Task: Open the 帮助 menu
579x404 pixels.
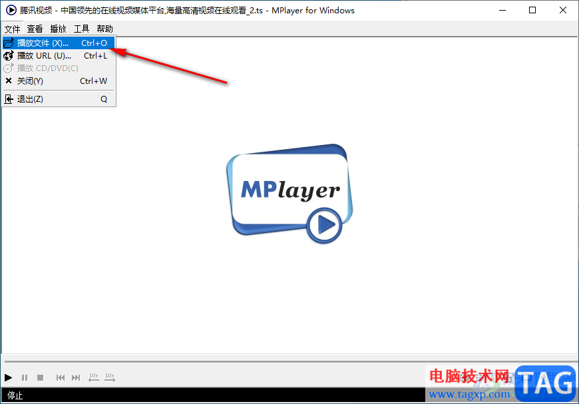Action: [x=104, y=29]
